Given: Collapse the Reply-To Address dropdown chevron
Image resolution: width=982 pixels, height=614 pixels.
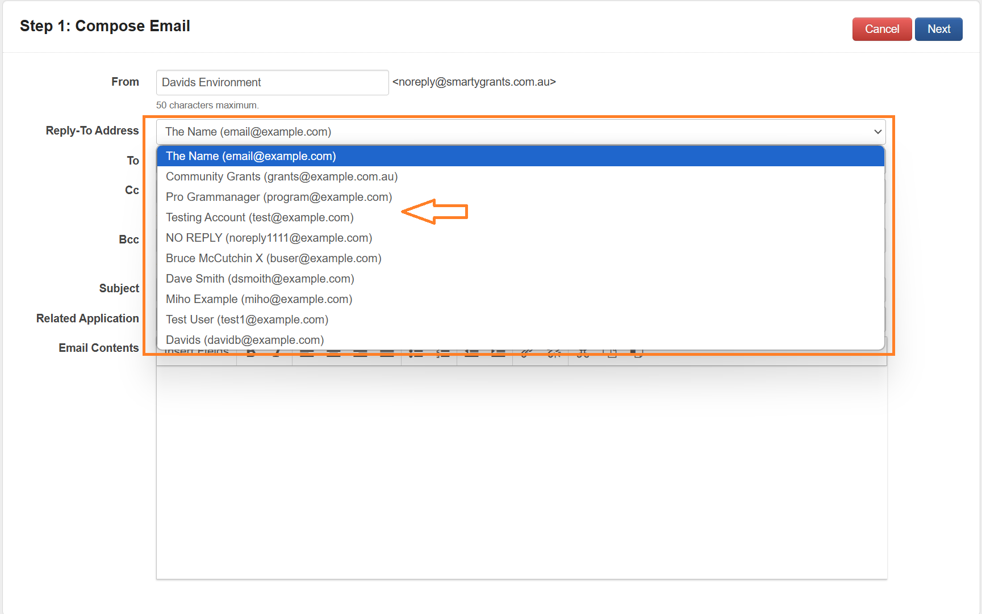Looking at the screenshot, I should click(877, 132).
